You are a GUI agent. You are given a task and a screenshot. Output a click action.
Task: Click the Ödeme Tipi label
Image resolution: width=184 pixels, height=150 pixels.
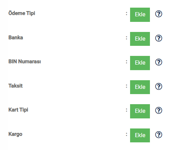(22, 13)
